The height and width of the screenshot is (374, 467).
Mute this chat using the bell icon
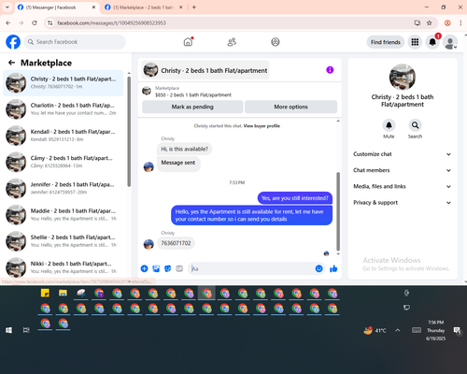coord(389,125)
